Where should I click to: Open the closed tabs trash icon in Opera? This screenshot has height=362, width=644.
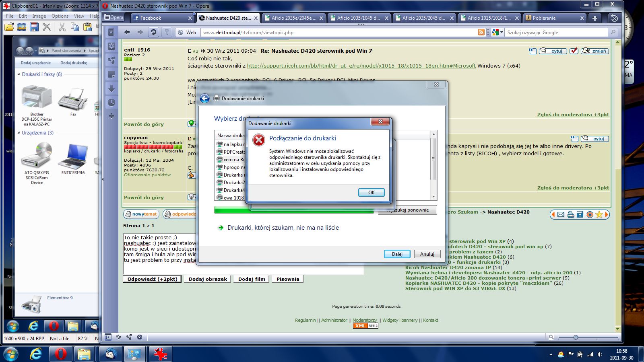point(614,18)
